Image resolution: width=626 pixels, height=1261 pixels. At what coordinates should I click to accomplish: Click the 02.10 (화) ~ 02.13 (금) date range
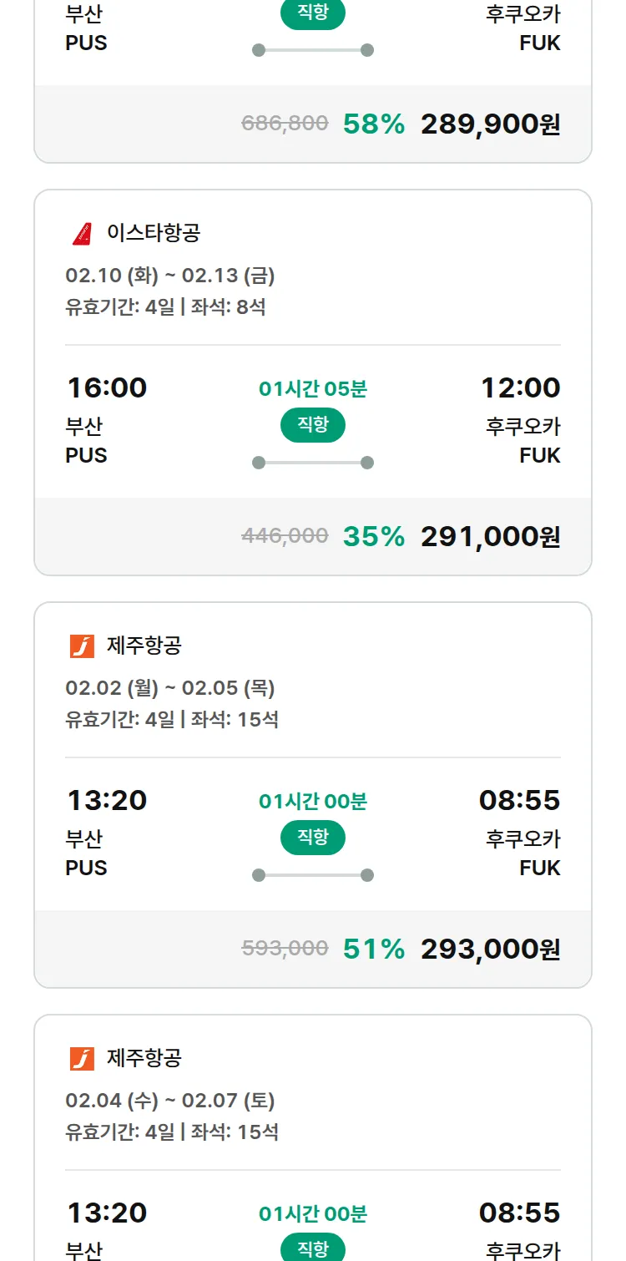coord(170,276)
